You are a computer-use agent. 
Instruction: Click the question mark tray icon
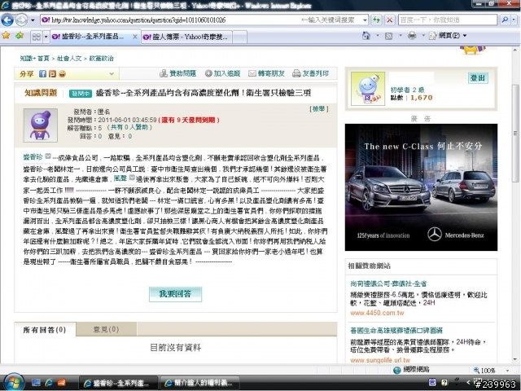(x=444, y=382)
